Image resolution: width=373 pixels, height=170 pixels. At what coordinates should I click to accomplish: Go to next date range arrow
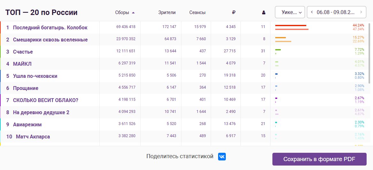pyautogui.click(x=362, y=12)
